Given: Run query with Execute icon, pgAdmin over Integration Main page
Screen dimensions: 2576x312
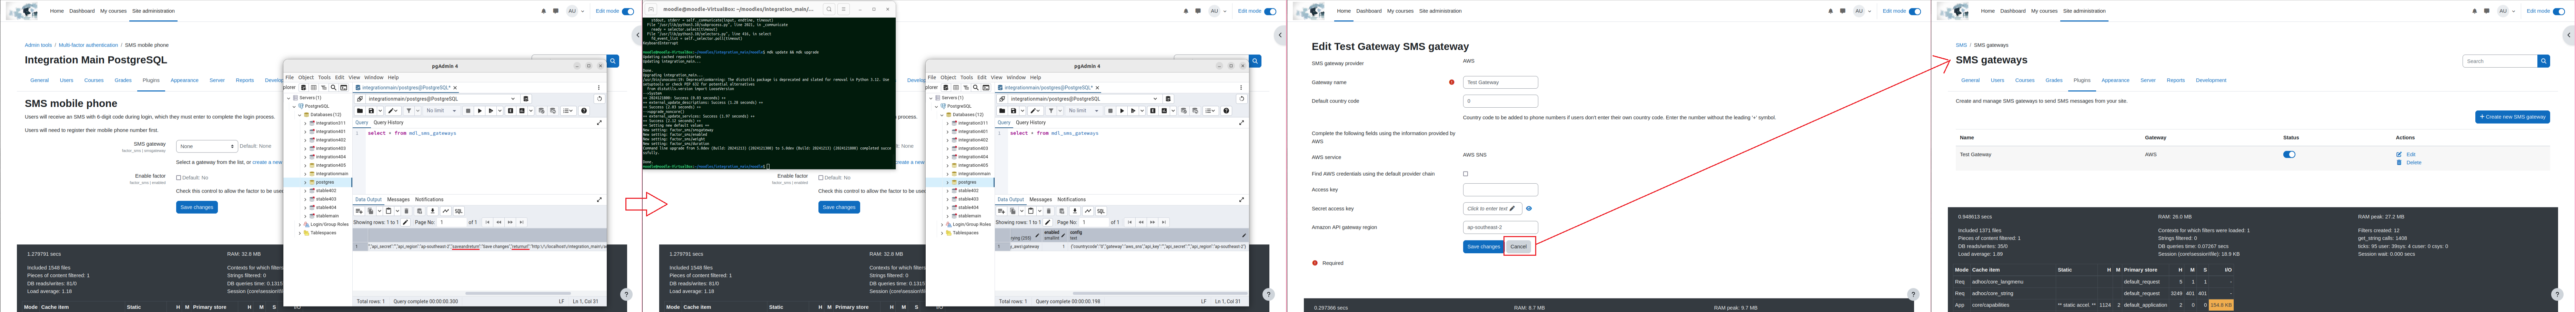Looking at the screenshot, I should (x=480, y=111).
